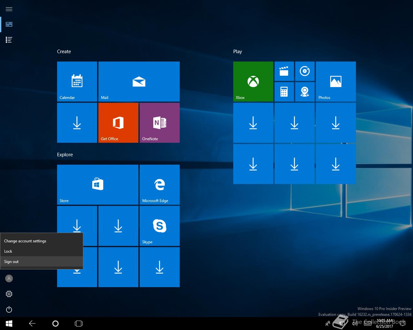Open Task View on taskbar

pos(79,324)
